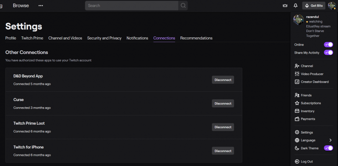Open the Notifications settings tab
The height and width of the screenshot is (166, 338).
tap(137, 38)
